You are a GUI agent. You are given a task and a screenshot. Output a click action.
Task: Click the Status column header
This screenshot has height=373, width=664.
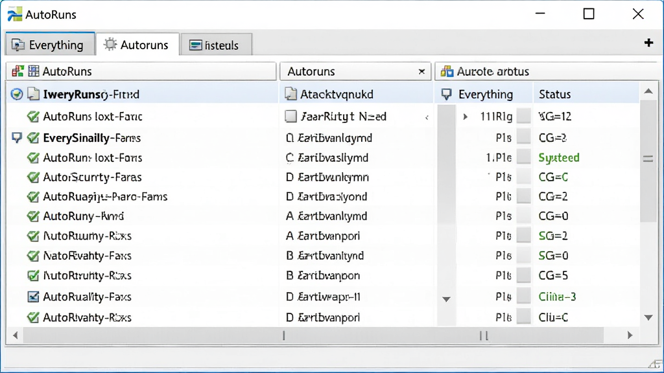pyautogui.click(x=586, y=94)
